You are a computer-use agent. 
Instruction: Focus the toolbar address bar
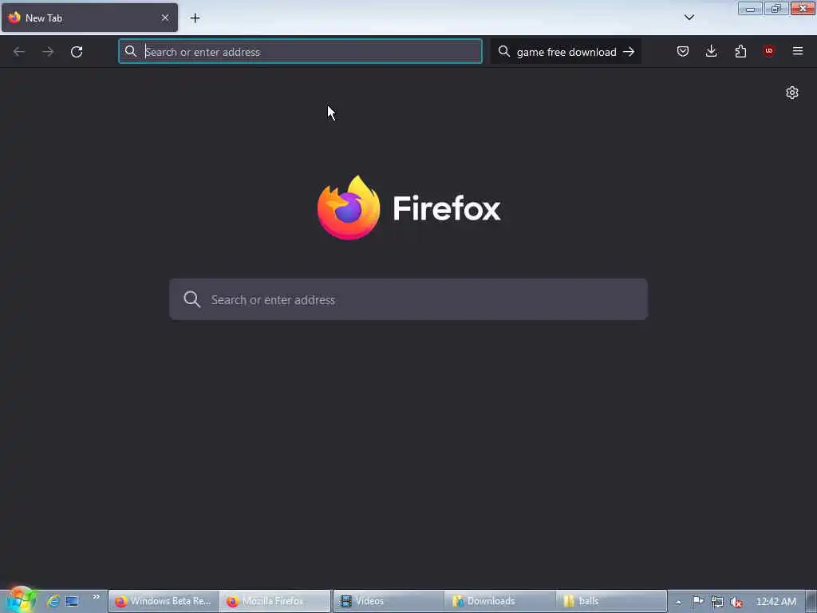pyautogui.click(x=300, y=52)
